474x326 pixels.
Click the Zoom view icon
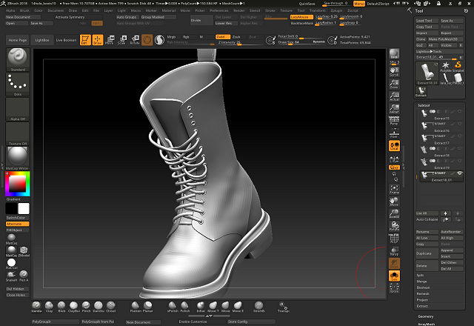(394, 84)
